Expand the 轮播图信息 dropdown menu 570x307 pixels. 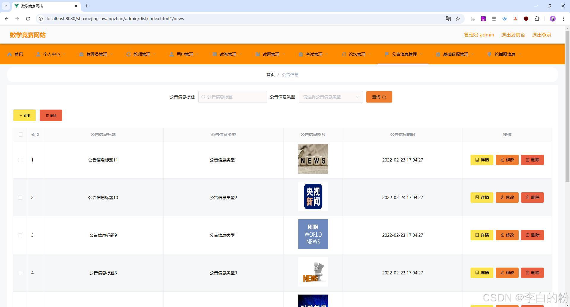pyautogui.click(x=504, y=54)
